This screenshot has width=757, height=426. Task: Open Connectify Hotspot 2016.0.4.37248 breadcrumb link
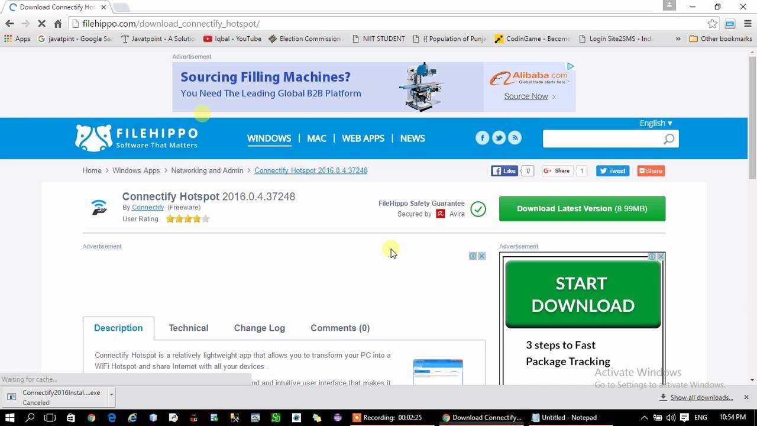point(310,170)
